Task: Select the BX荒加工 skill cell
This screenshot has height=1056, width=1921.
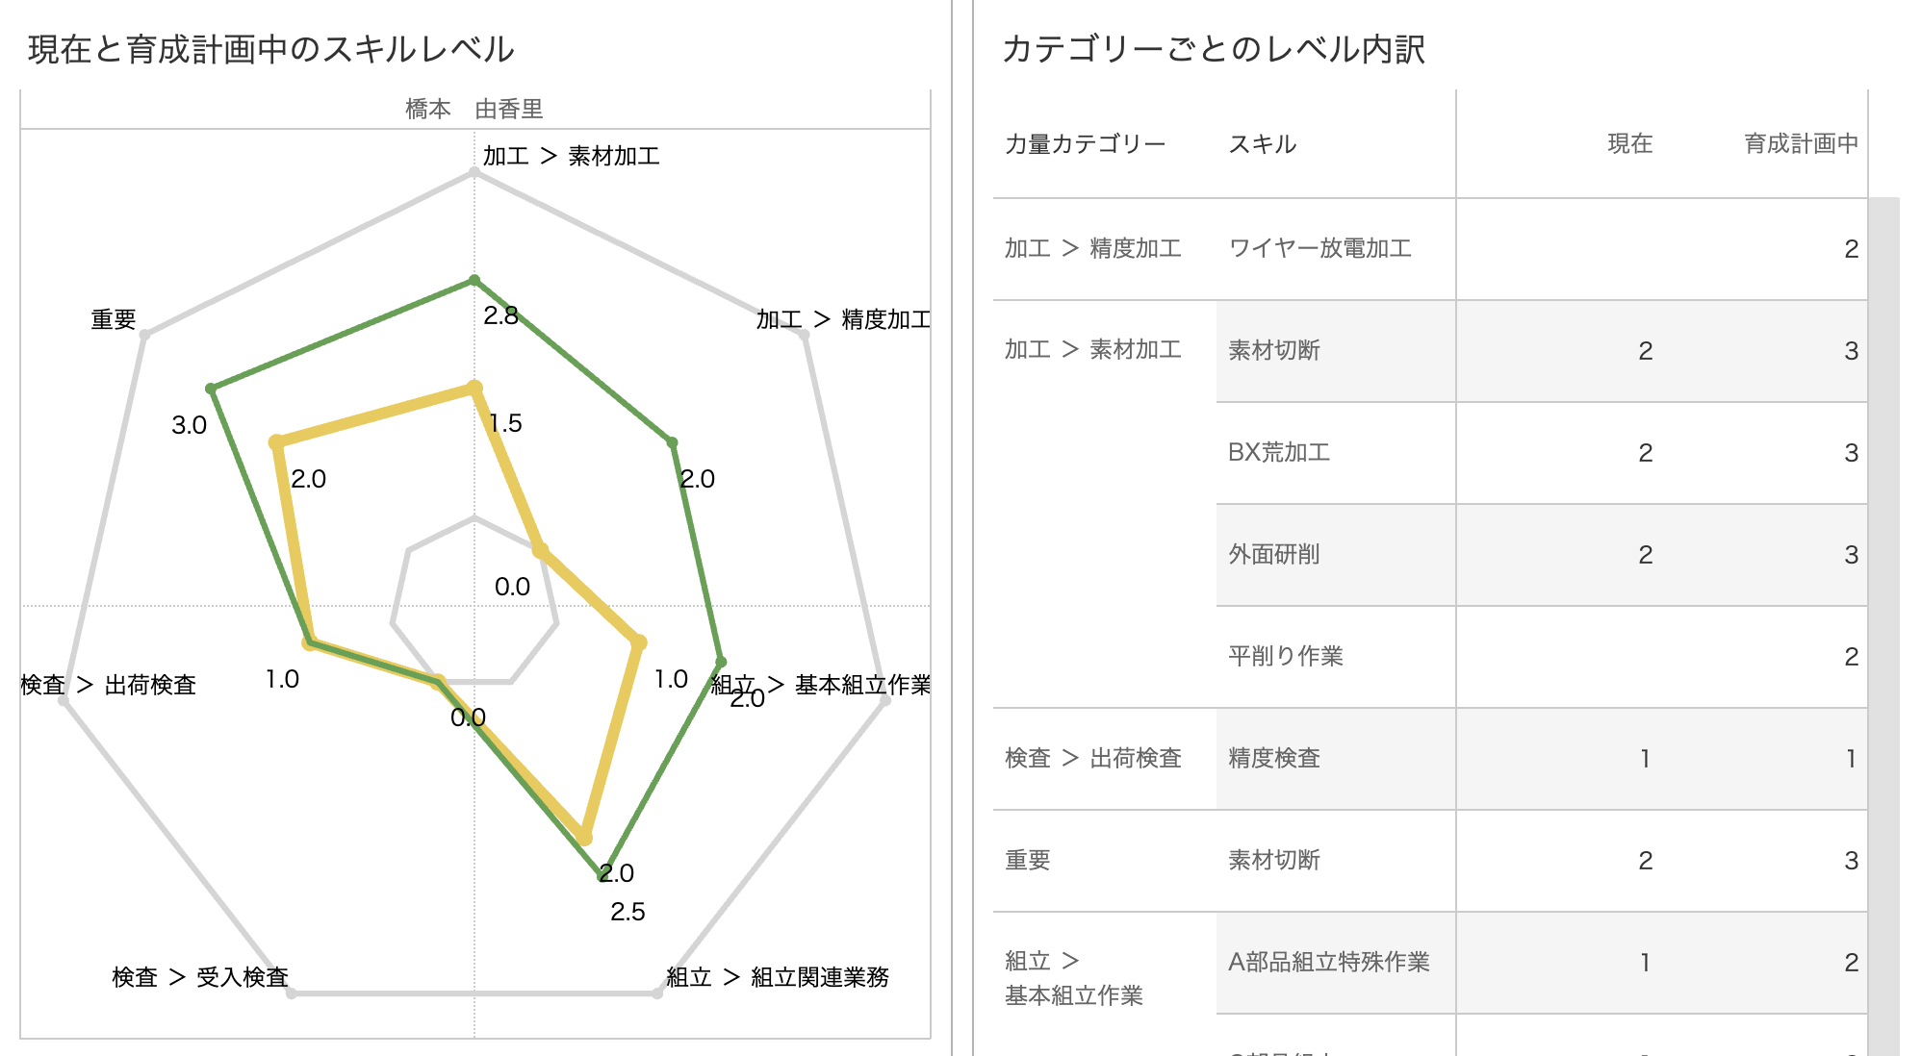Action: (x=1279, y=453)
